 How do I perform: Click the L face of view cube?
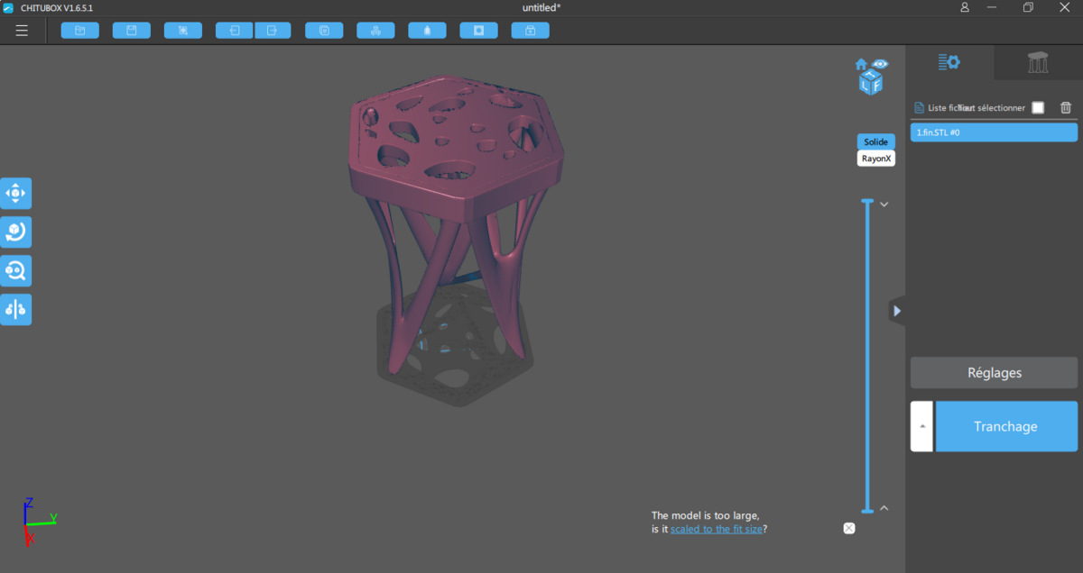[x=865, y=86]
